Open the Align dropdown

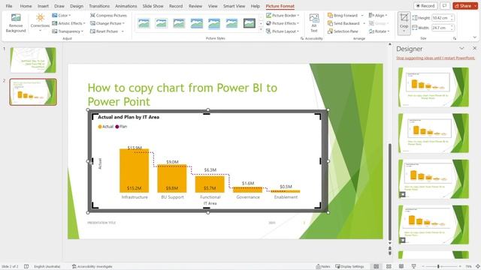[378, 15]
